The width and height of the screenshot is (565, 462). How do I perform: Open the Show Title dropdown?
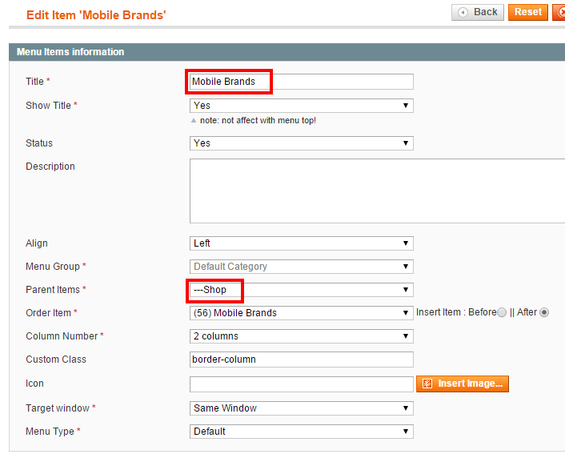(301, 106)
